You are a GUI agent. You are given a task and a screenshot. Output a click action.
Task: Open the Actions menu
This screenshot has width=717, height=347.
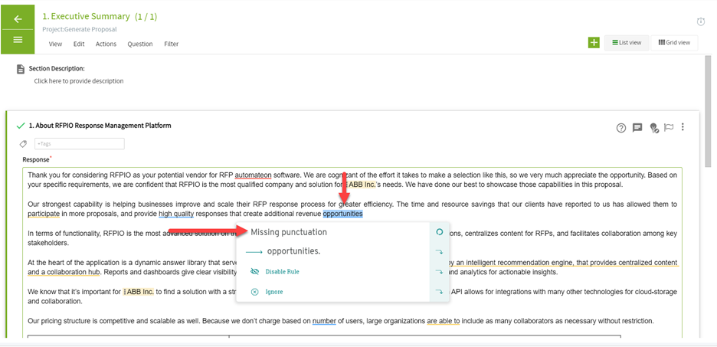point(106,44)
